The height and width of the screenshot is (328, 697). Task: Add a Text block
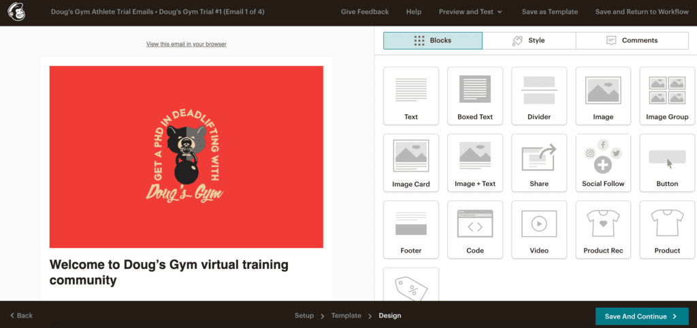click(410, 96)
